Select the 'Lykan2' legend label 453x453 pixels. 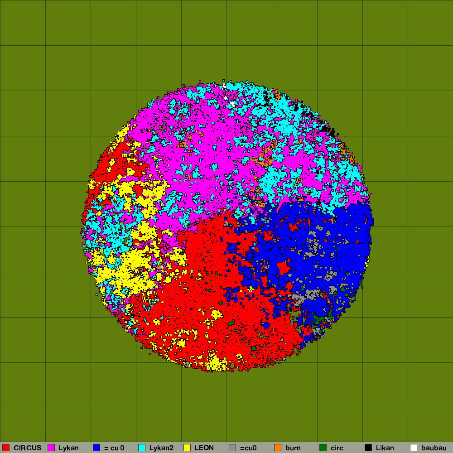pyautogui.click(x=162, y=448)
